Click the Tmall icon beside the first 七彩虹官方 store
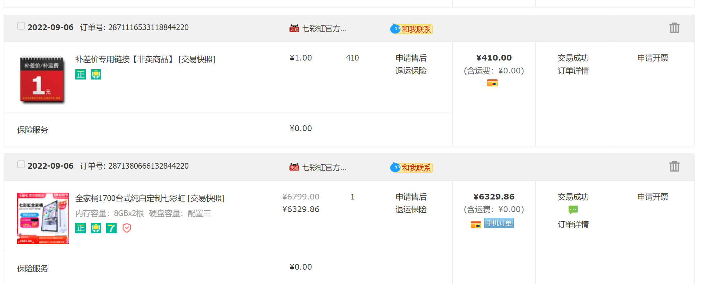The height and width of the screenshot is (284, 715). tap(294, 28)
